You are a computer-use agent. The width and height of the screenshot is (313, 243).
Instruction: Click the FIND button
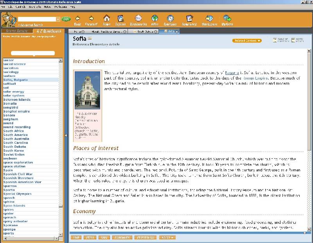click(x=76, y=238)
